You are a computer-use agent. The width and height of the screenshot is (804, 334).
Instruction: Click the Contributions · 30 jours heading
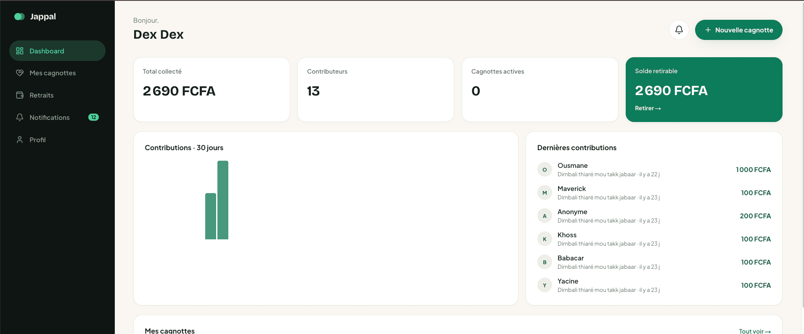pos(184,148)
